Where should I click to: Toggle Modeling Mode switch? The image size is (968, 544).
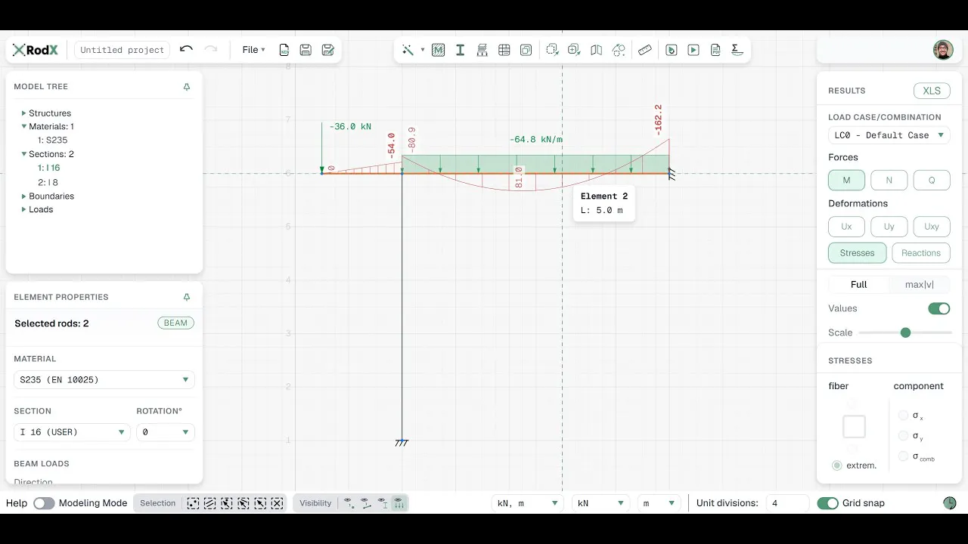coord(44,503)
